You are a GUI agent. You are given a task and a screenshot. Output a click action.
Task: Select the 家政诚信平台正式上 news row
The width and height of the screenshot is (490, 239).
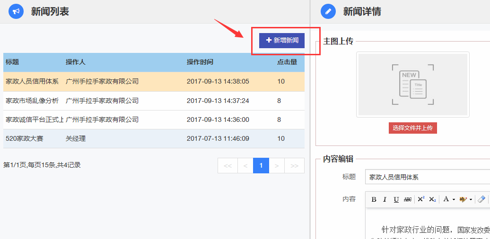pos(154,120)
